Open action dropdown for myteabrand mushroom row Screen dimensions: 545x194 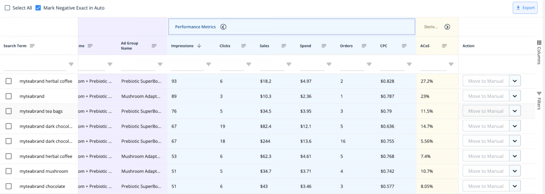pyautogui.click(x=515, y=171)
